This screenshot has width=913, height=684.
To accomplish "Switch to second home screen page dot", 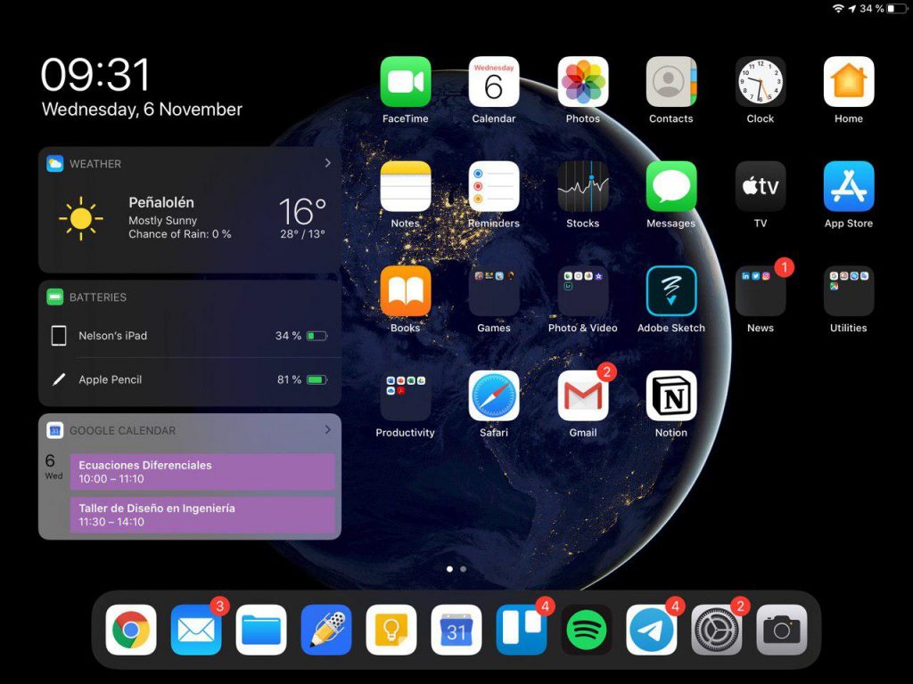I will [x=463, y=568].
